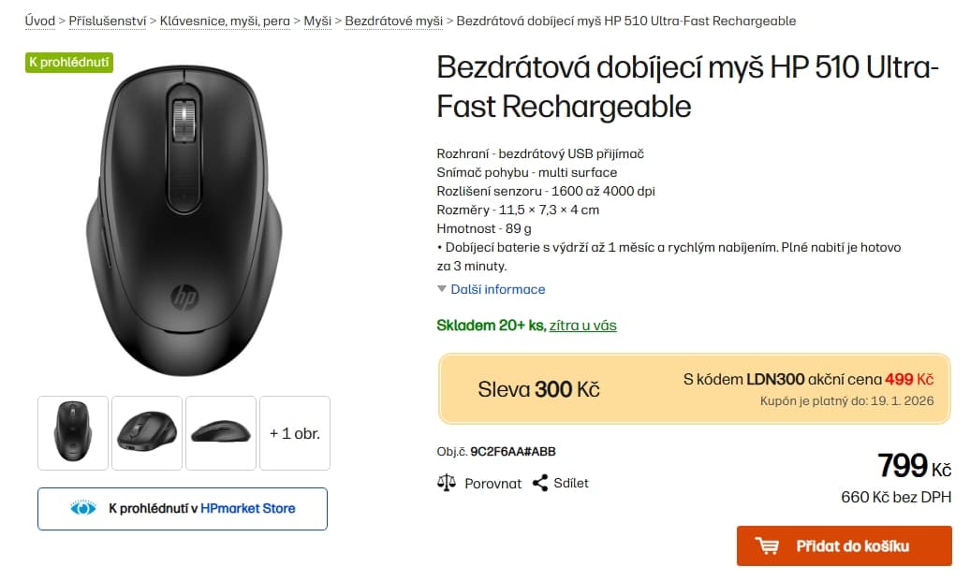Click the shopping cart icon in the orange button

point(768,545)
